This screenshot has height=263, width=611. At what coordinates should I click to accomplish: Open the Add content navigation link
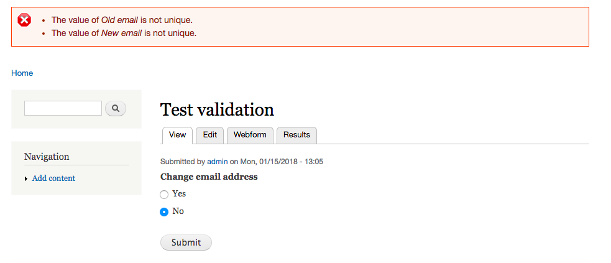click(54, 178)
